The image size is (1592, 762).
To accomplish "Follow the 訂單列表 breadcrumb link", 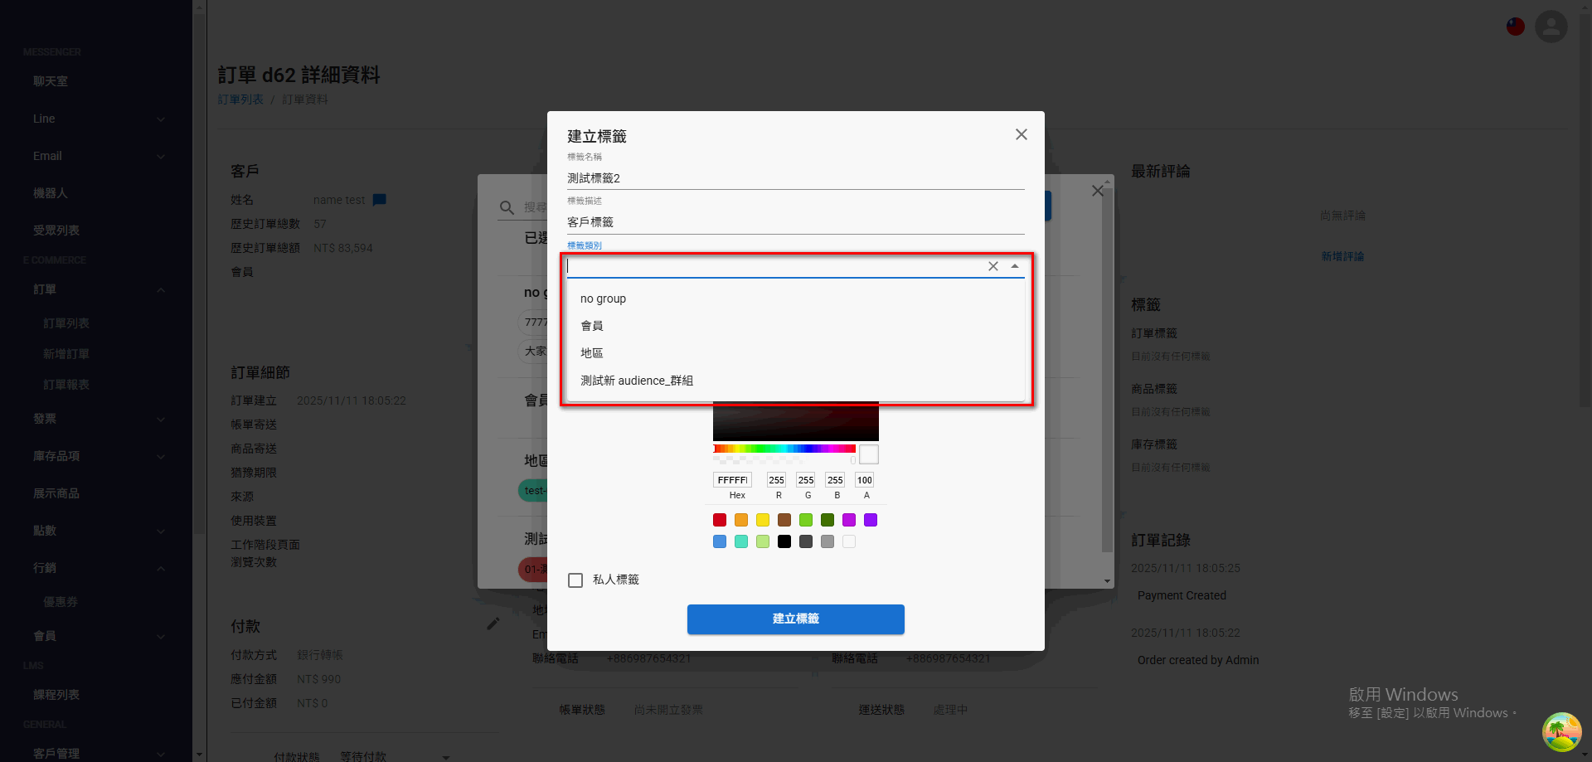I will 240,99.
